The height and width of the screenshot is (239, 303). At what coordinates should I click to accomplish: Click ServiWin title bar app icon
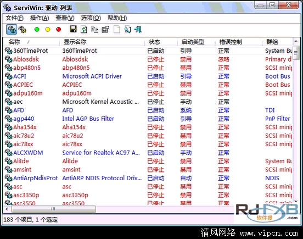pos(7,8)
